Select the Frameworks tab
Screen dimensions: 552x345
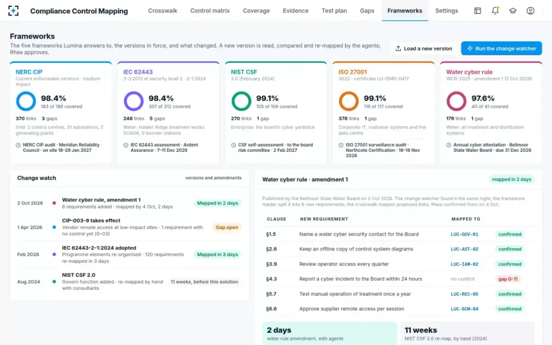[x=405, y=11]
